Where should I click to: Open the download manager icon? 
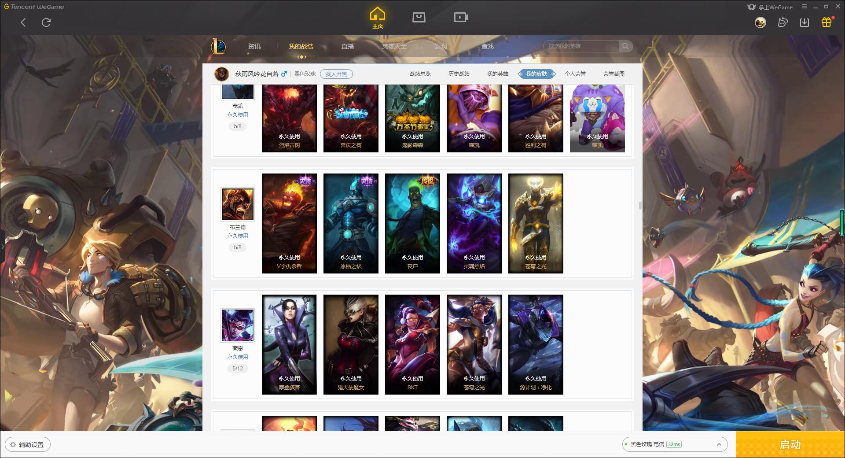click(805, 22)
